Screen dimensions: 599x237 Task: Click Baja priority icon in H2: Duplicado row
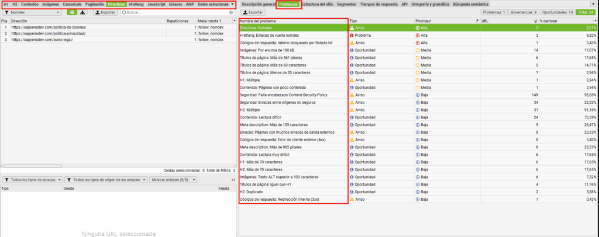pyautogui.click(x=418, y=191)
